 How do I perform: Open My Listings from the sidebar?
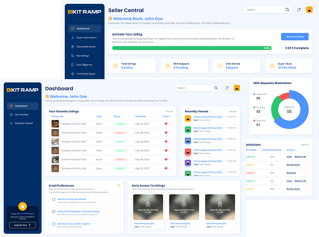[83, 56]
